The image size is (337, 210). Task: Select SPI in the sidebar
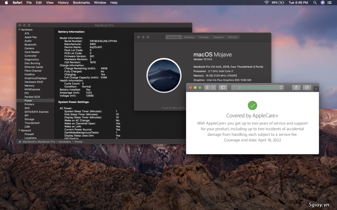click(x=26, y=115)
